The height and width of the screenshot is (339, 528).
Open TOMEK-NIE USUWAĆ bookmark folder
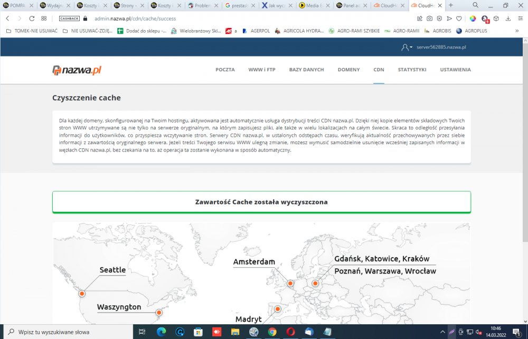(x=32, y=31)
